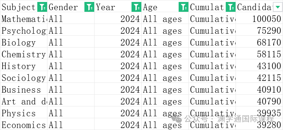Open the Age column filter icon
The width and height of the screenshot is (283, 130).
click(183, 7)
